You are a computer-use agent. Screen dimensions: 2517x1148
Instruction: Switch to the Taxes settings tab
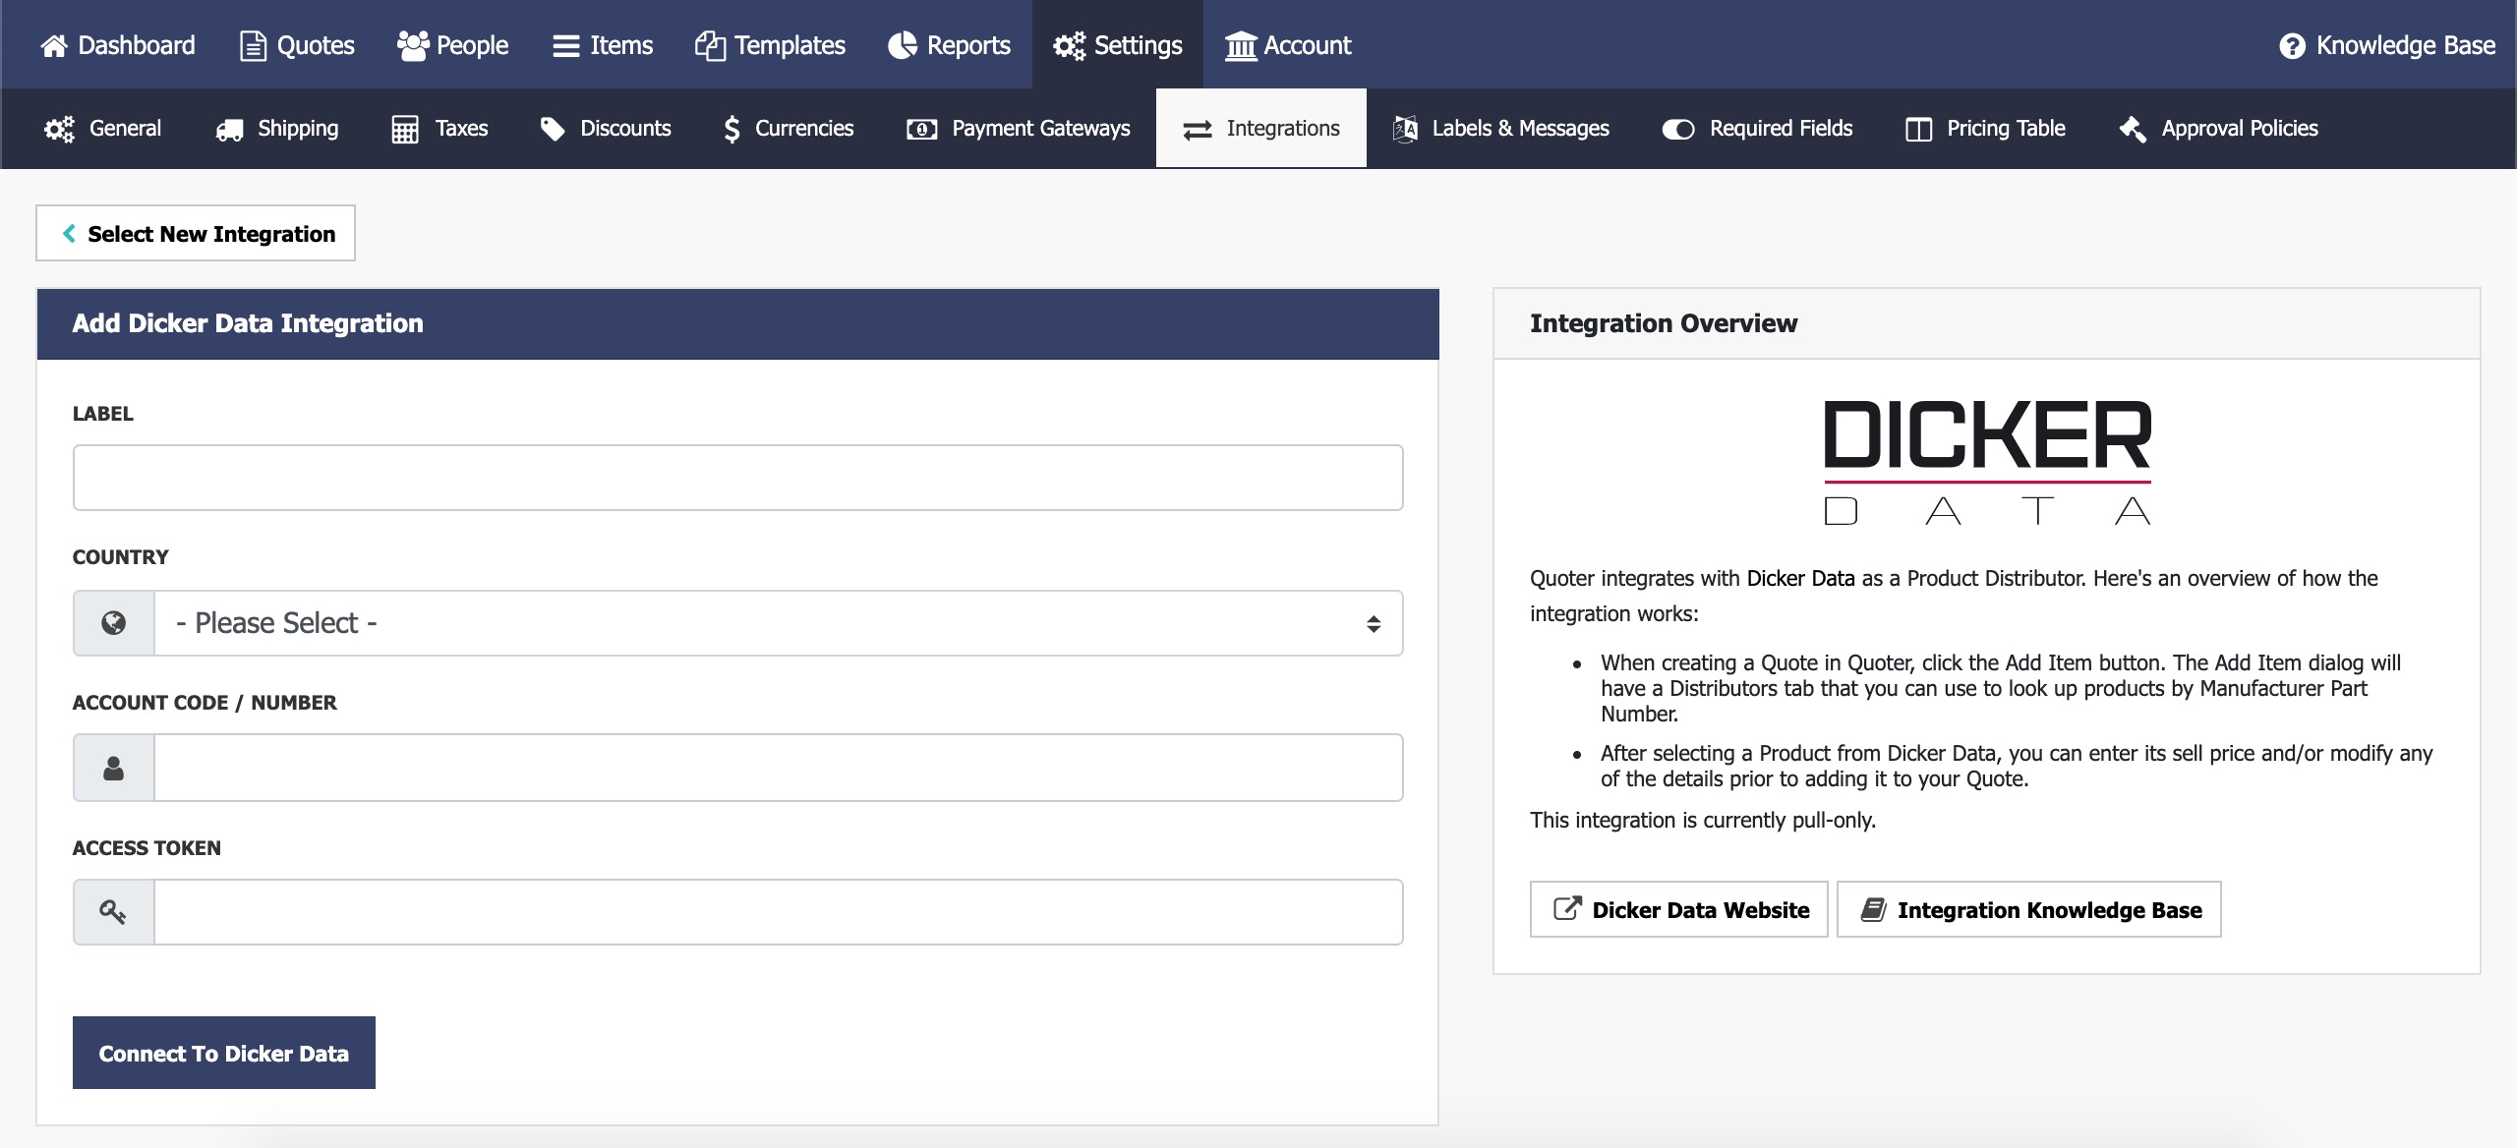tap(439, 129)
